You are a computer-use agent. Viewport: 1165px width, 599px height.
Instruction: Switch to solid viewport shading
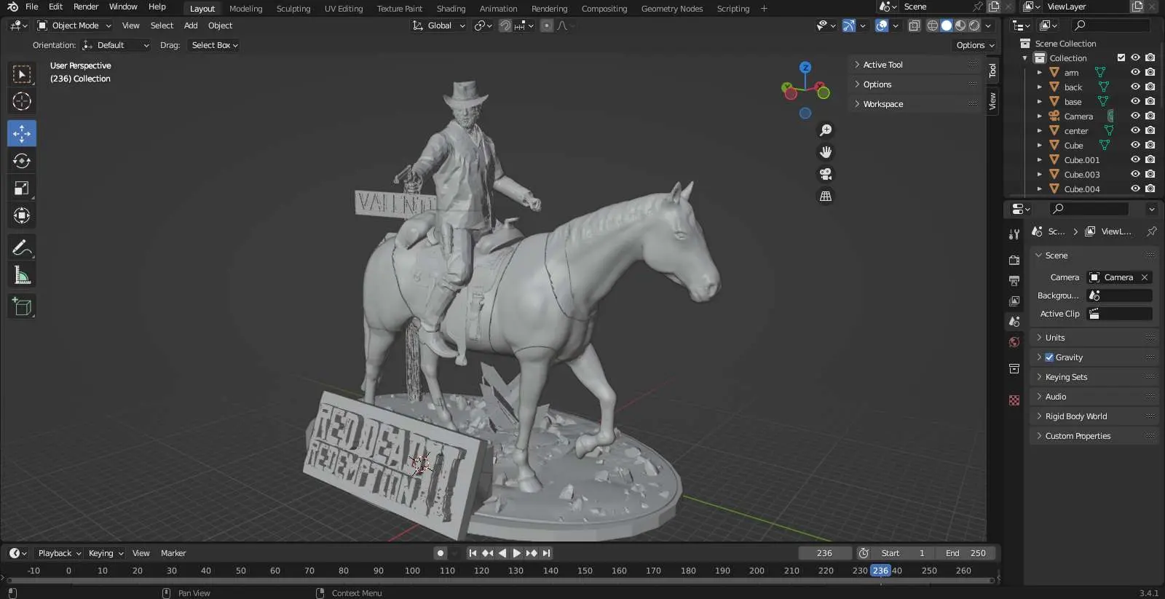tap(947, 25)
